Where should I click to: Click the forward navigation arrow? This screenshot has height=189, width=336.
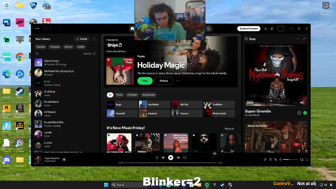50,29
